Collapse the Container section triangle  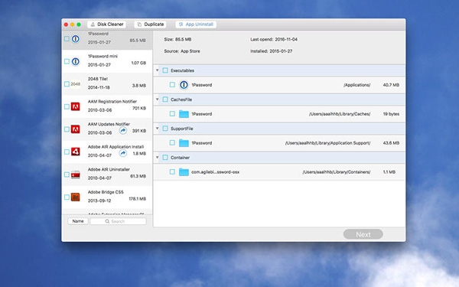click(x=157, y=157)
